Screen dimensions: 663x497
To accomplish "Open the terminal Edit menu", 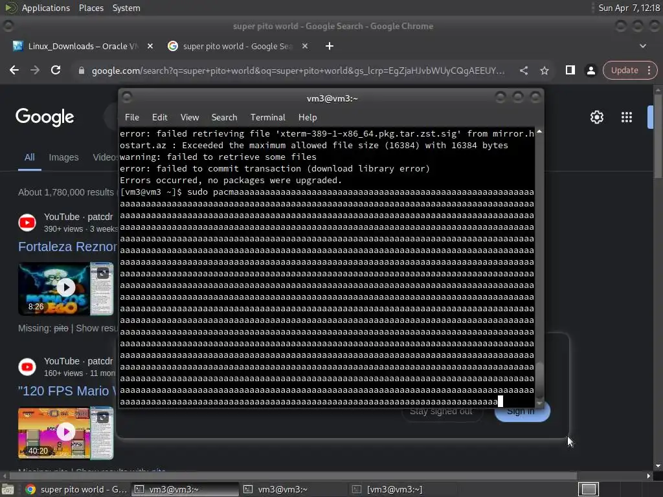I will tap(159, 118).
